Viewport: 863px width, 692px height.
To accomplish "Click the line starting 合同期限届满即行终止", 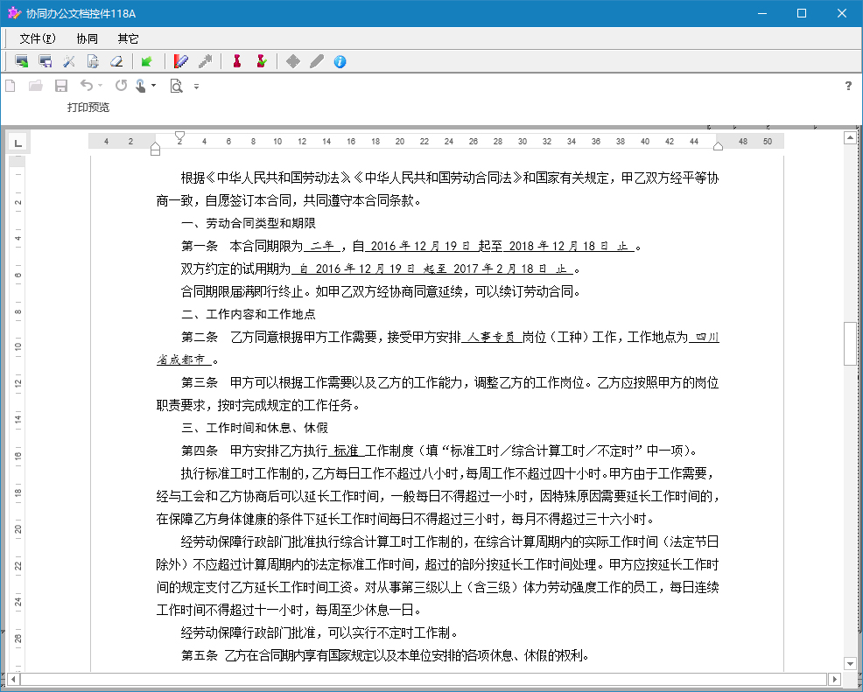I will coord(381,291).
